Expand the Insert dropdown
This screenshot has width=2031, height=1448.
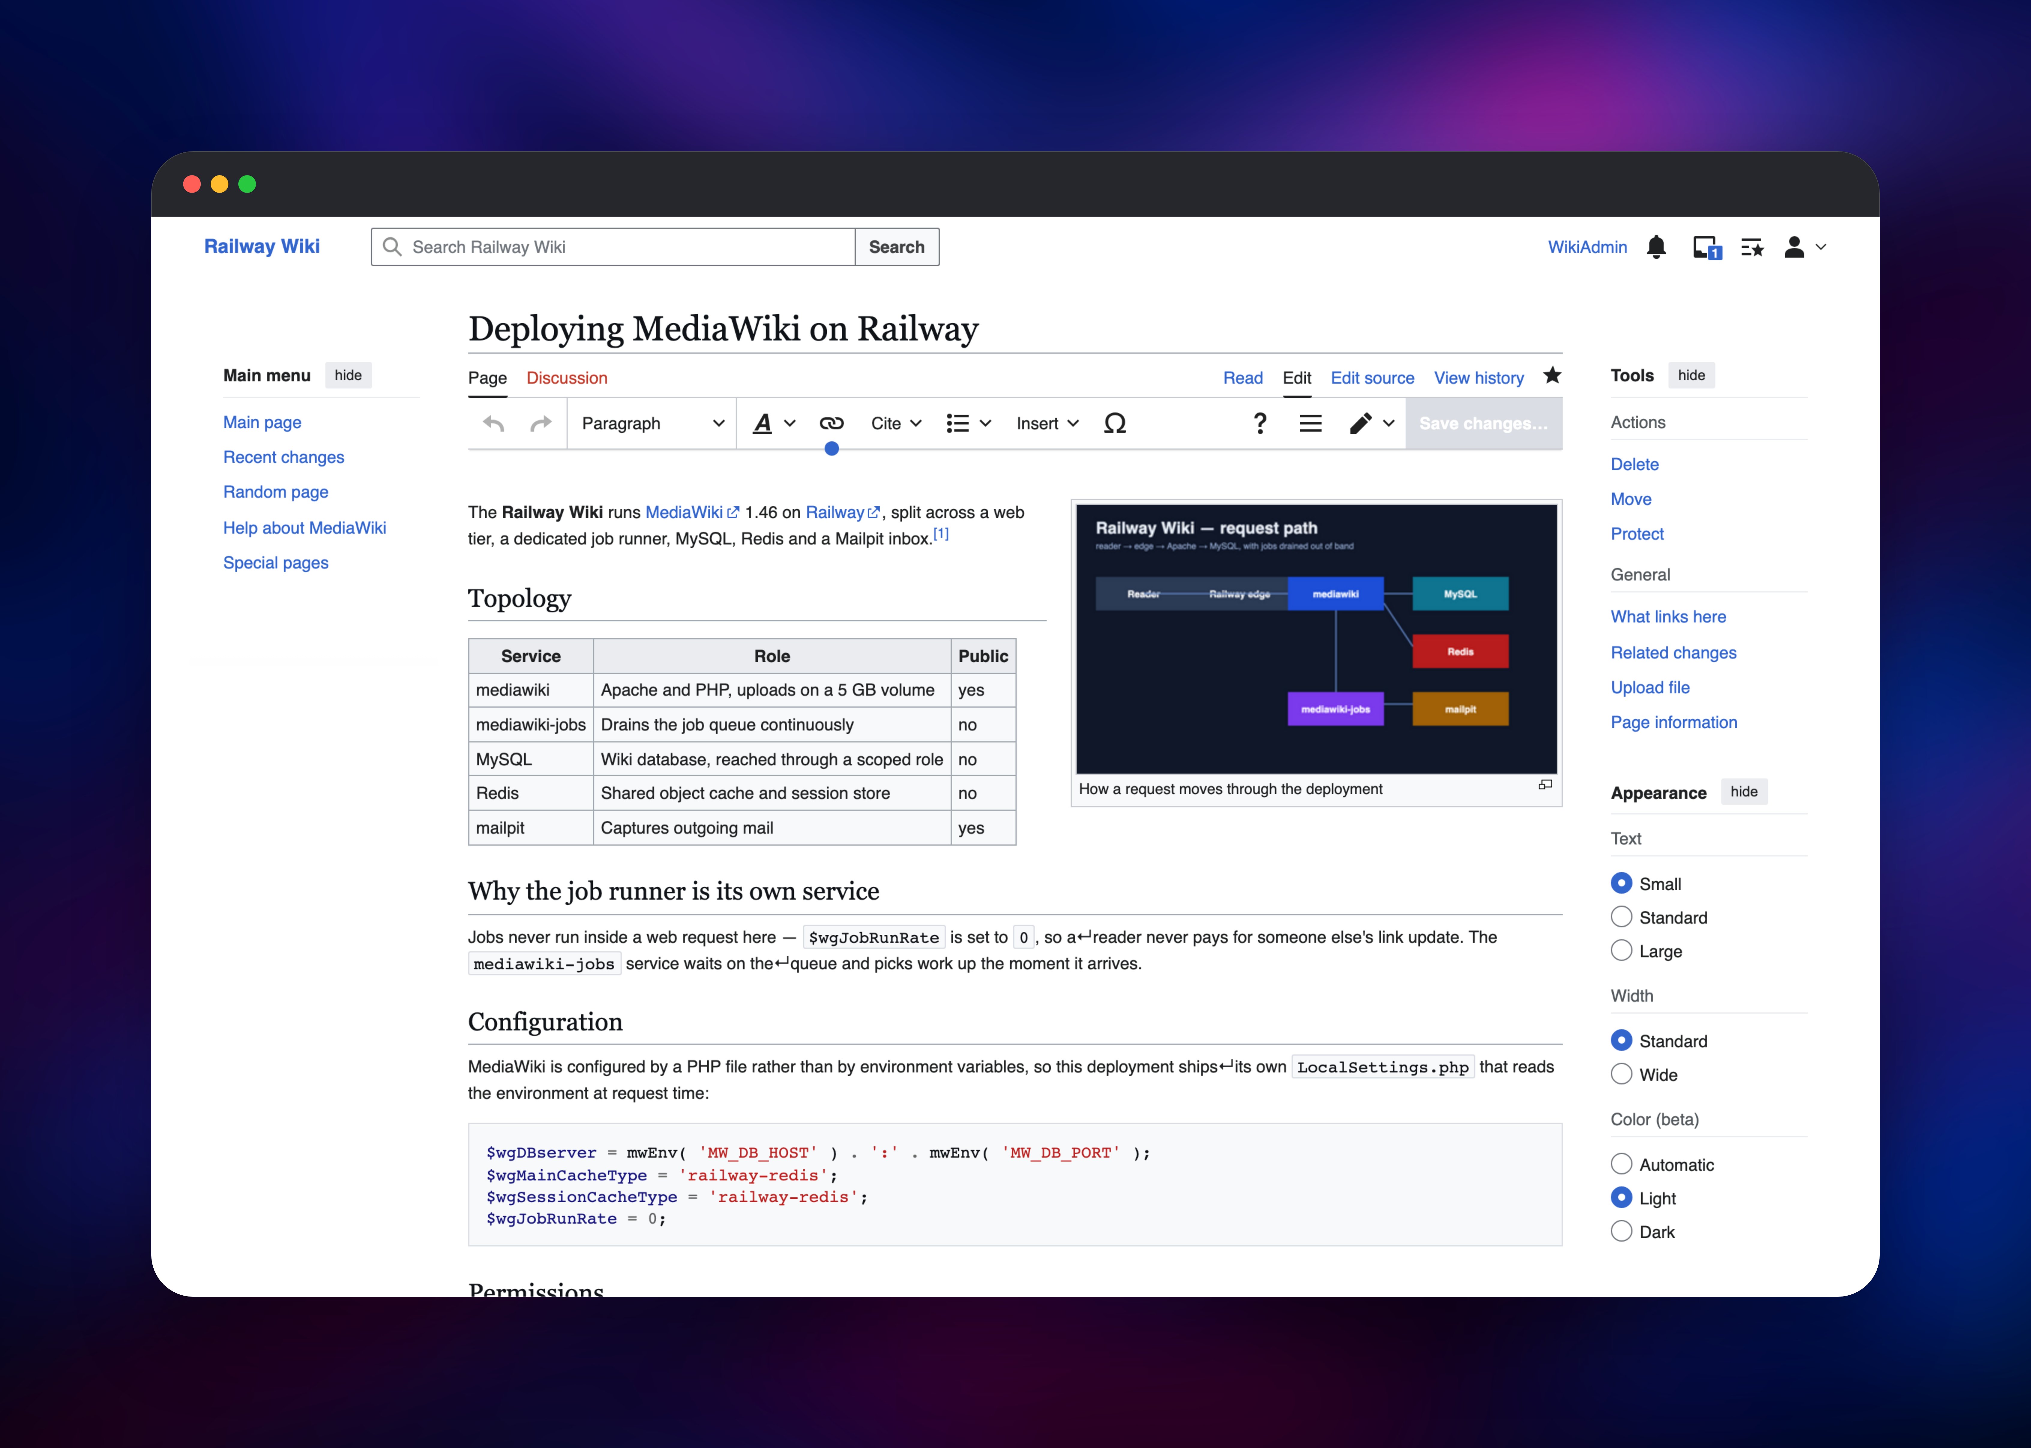point(1048,424)
